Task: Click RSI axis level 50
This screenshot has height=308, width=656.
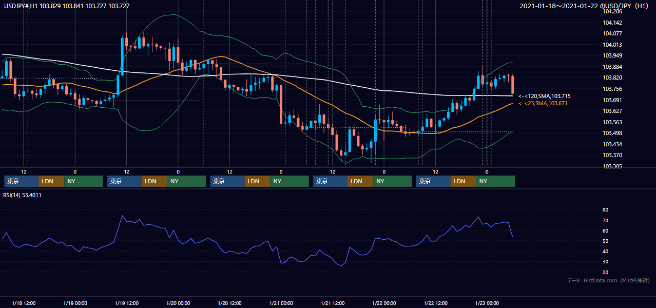Action: click(606, 241)
